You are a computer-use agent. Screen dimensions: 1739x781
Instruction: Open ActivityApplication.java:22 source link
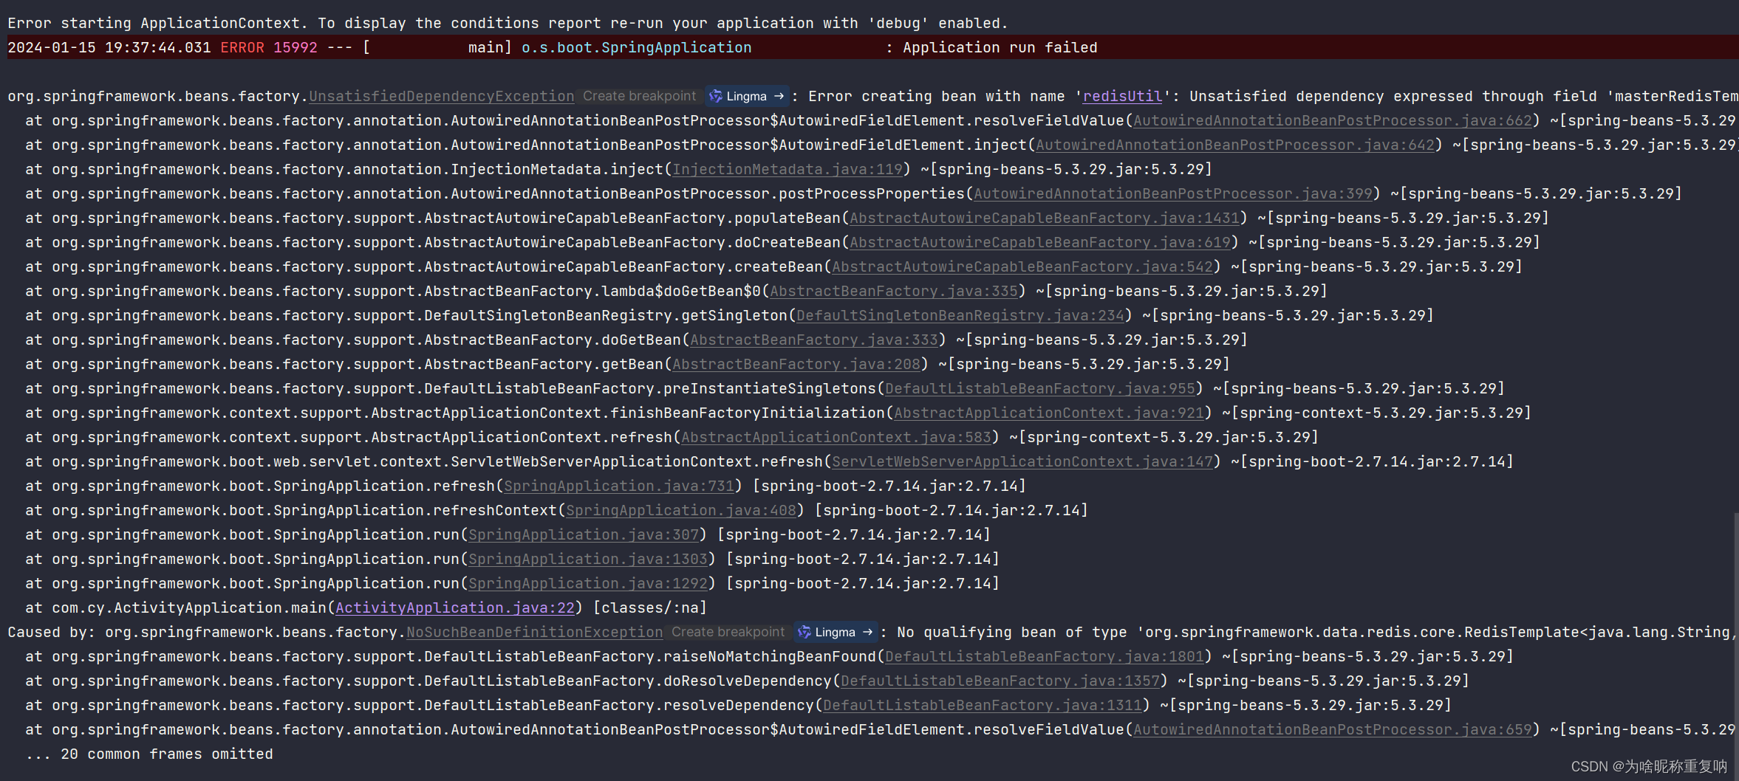[455, 608]
